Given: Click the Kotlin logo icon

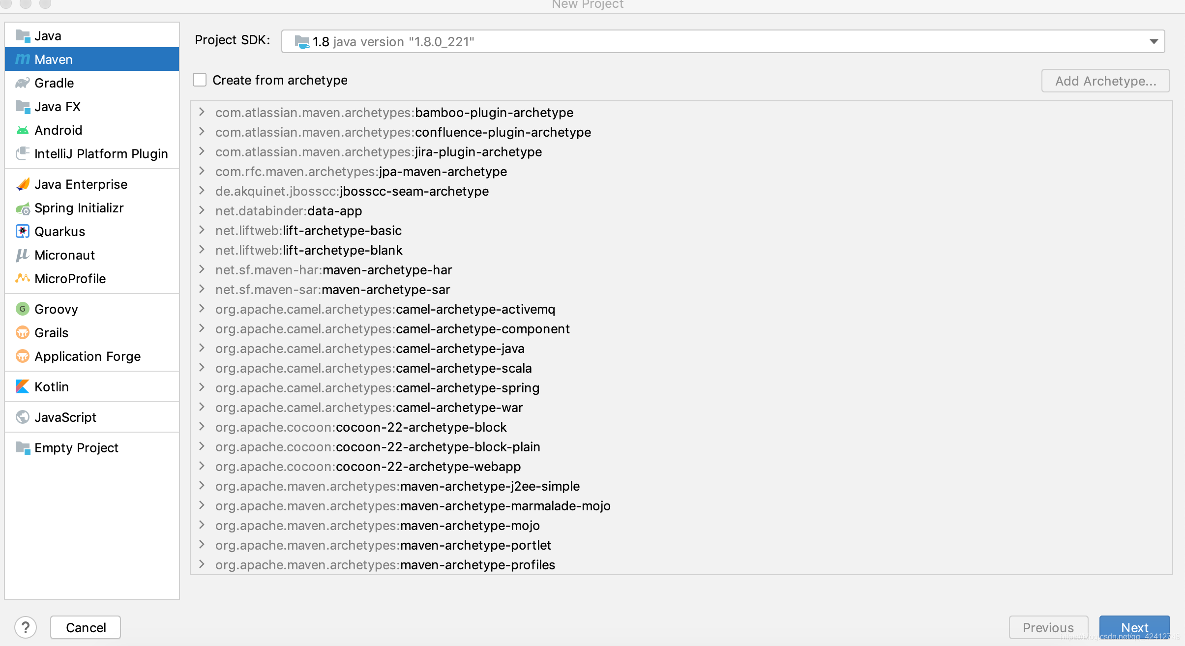Looking at the screenshot, I should pyautogui.click(x=23, y=387).
